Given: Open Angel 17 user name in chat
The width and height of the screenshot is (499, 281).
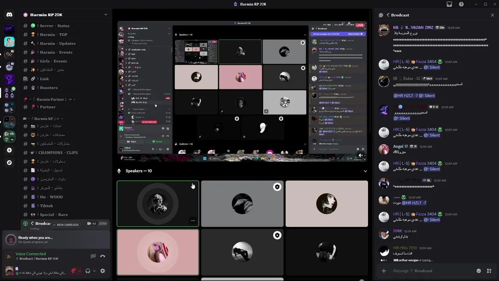Looking at the screenshot, I should coord(401,147).
